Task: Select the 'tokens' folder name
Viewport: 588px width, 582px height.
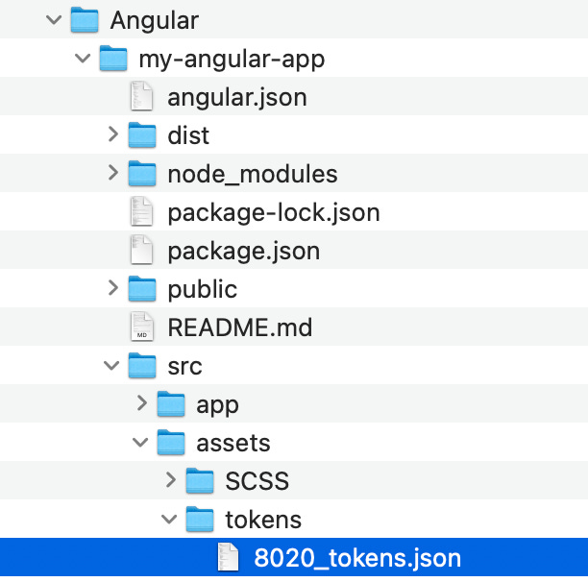Action: pyautogui.click(x=263, y=520)
